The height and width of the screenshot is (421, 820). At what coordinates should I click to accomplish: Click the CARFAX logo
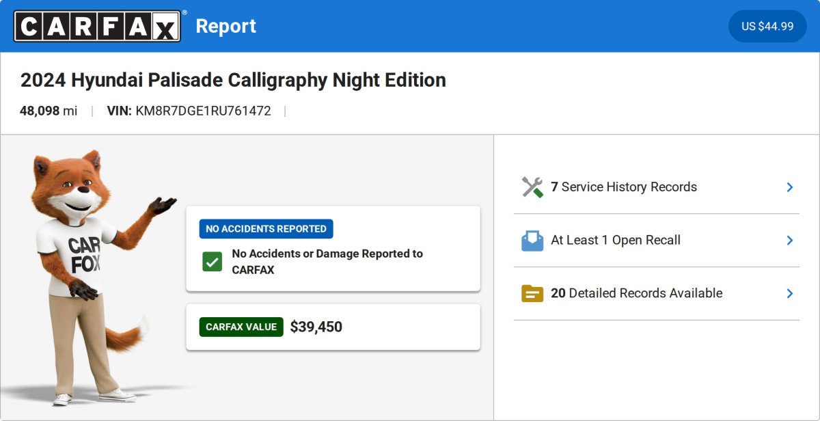click(x=98, y=26)
